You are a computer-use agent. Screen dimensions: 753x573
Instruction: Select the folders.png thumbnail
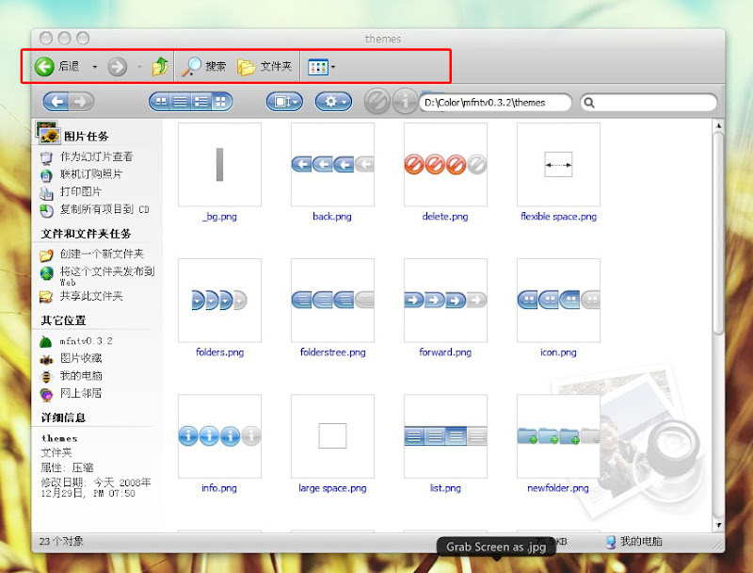[x=219, y=301]
